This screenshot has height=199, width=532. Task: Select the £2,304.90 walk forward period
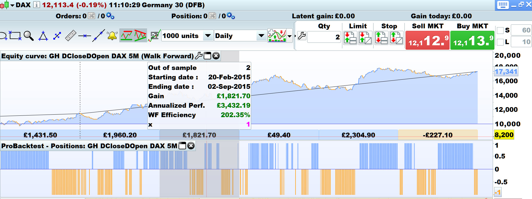[x=358, y=135]
